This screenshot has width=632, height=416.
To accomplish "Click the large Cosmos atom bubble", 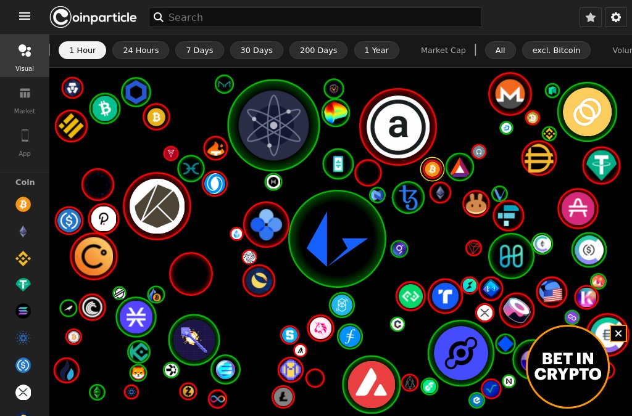I will click(x=273, y=126).
